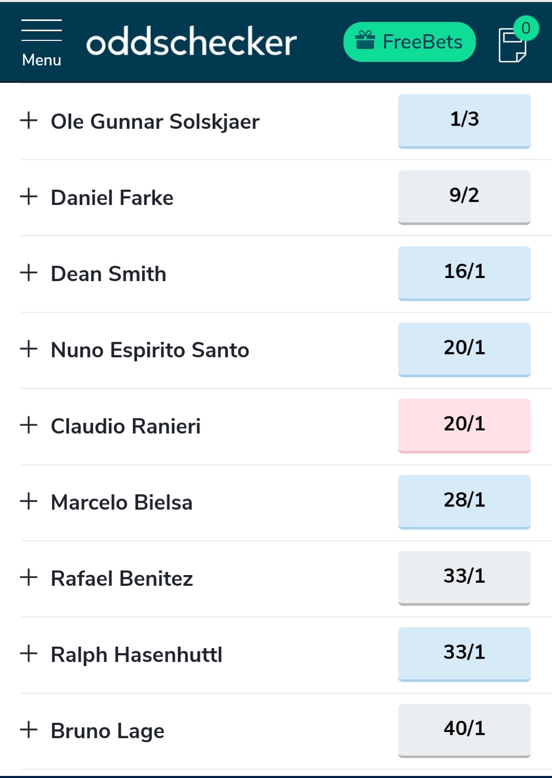Viewport: 552px width, 778px height.
Task: Click the Ralph Hasenhuttl name
Action: click(136, 655)
